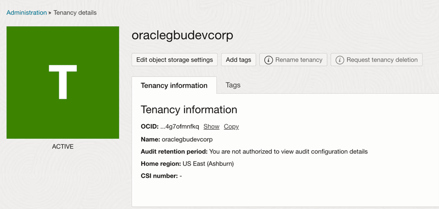The height and width of the screenshot is (209, 439).
Task: Click the info icon on Rename tenancy
Action: pyautogui.click(x=268, y=60)
